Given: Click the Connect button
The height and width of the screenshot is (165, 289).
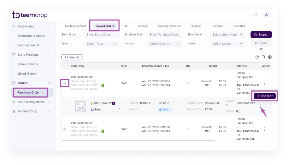Looking at the screenshot, I should (265, 96).
